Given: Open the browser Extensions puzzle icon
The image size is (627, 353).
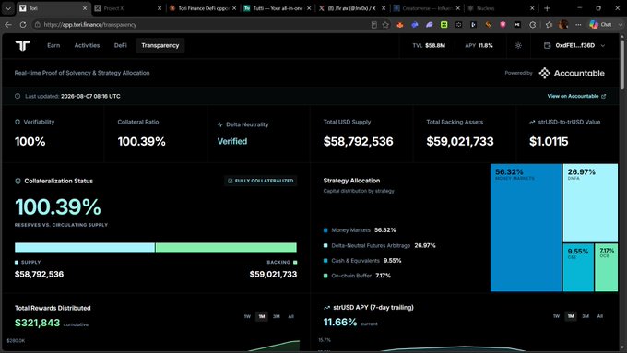Looking at the screenshot, I should pyautogui.click(x=532, y=25).
